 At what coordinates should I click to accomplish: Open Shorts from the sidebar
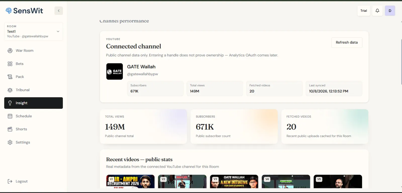(33, 129)
